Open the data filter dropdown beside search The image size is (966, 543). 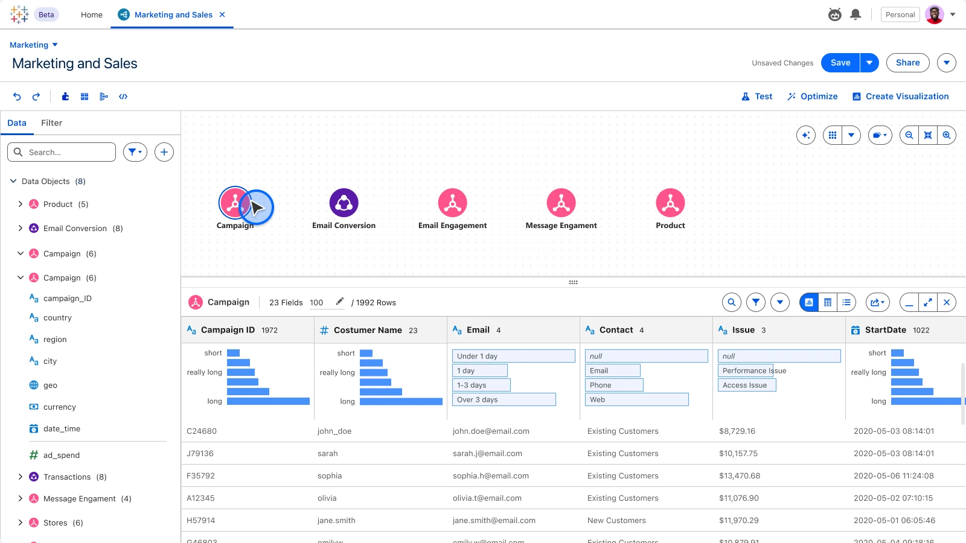tap(135, 152)
